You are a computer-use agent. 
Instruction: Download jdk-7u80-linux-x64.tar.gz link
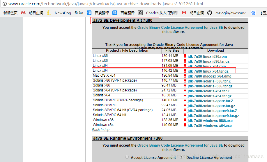coord(208,71)
